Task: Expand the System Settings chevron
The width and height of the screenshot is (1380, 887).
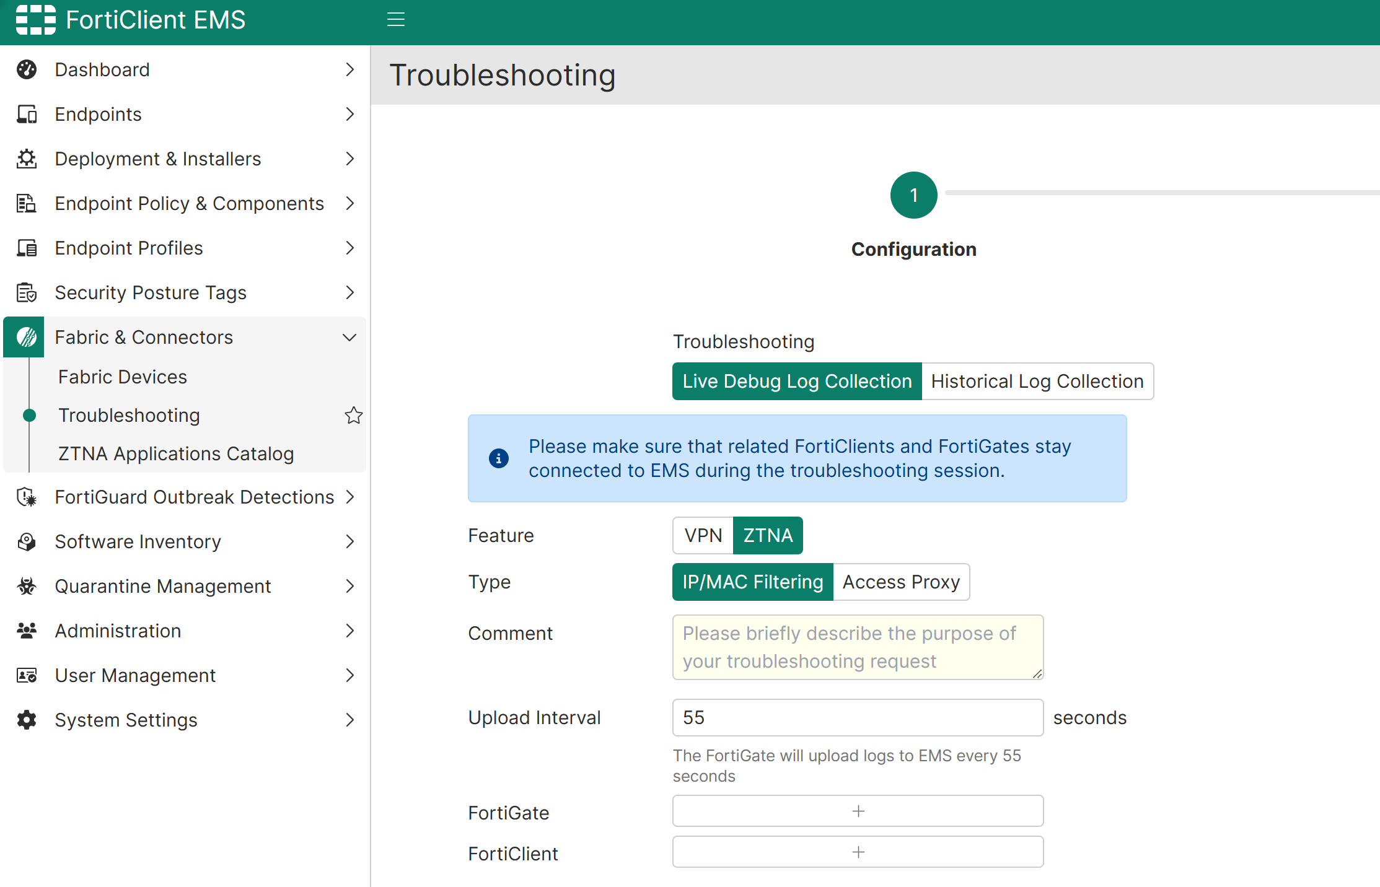Action: tap(349, 720)
